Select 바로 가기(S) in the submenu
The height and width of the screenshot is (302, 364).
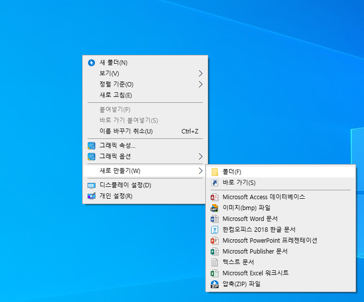239,183
